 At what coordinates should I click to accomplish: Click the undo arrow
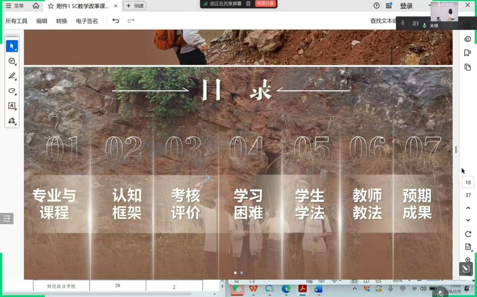[x=116, y=21]
